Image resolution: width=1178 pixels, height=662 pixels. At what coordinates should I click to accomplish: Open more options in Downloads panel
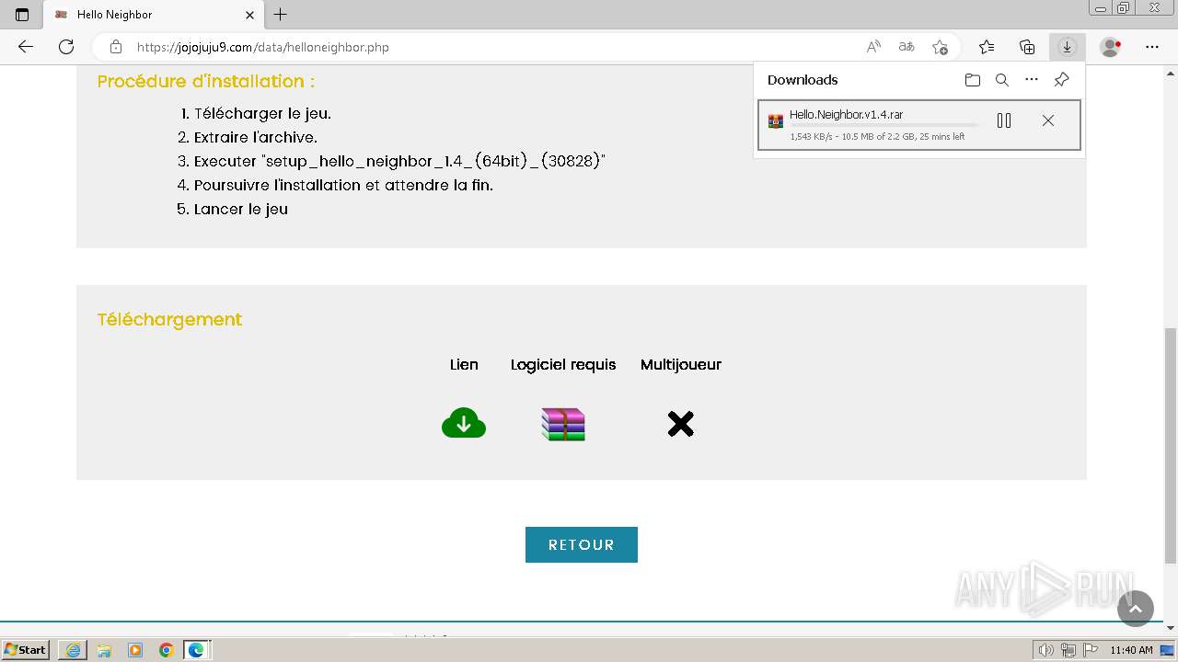pos(1032,80)
